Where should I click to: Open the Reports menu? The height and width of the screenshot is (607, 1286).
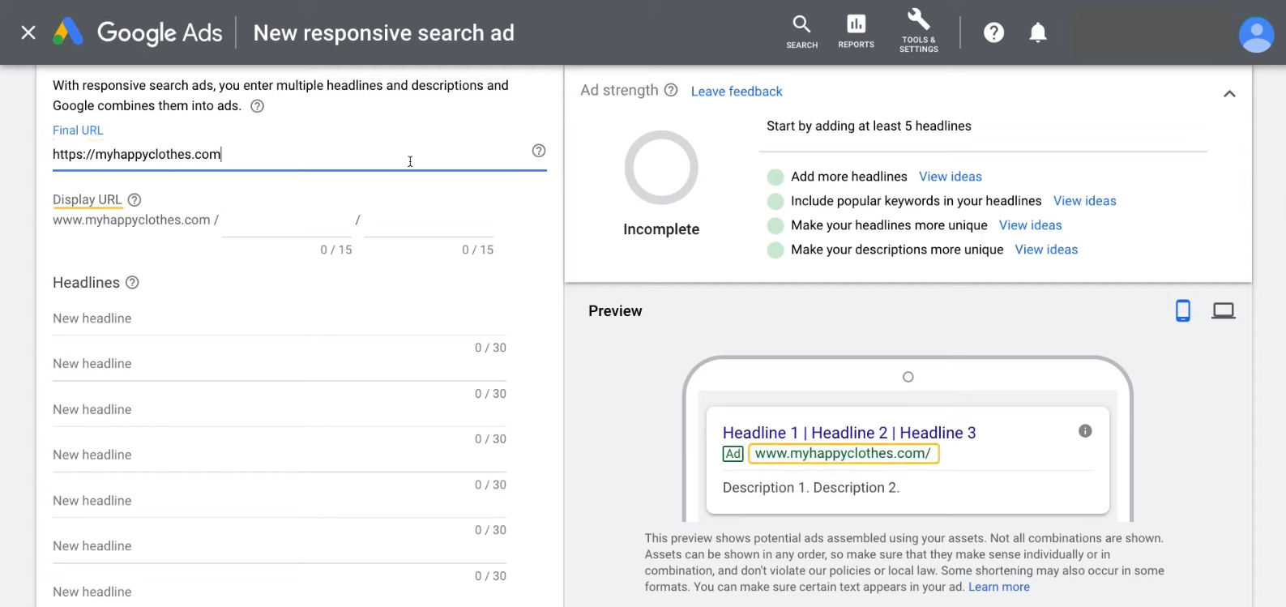[x=856, y=32]
